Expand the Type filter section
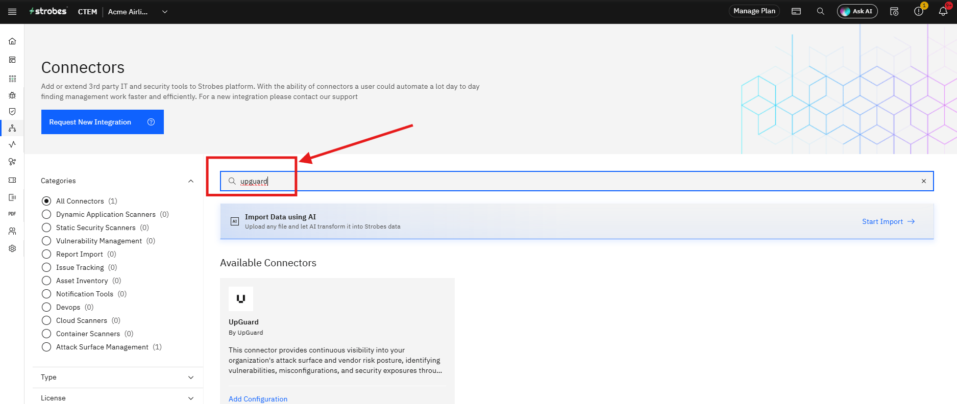The height and width of the screenshot is (404, 957). 117,377
